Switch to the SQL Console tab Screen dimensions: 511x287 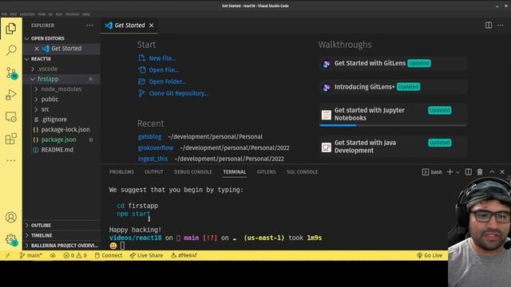[302, 172]
